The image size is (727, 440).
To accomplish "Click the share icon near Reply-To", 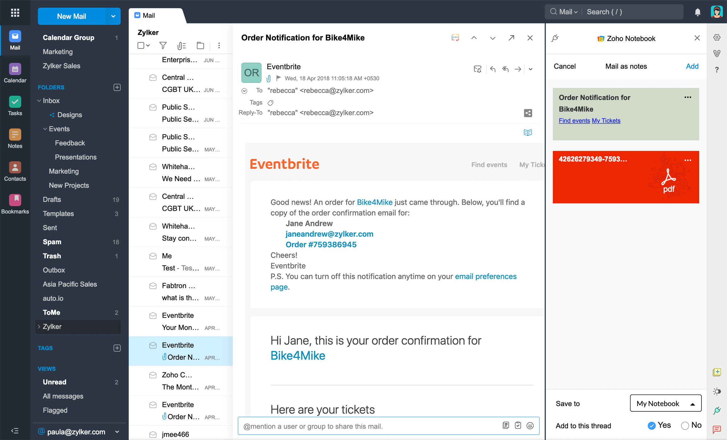I will [x=528, y=113].
